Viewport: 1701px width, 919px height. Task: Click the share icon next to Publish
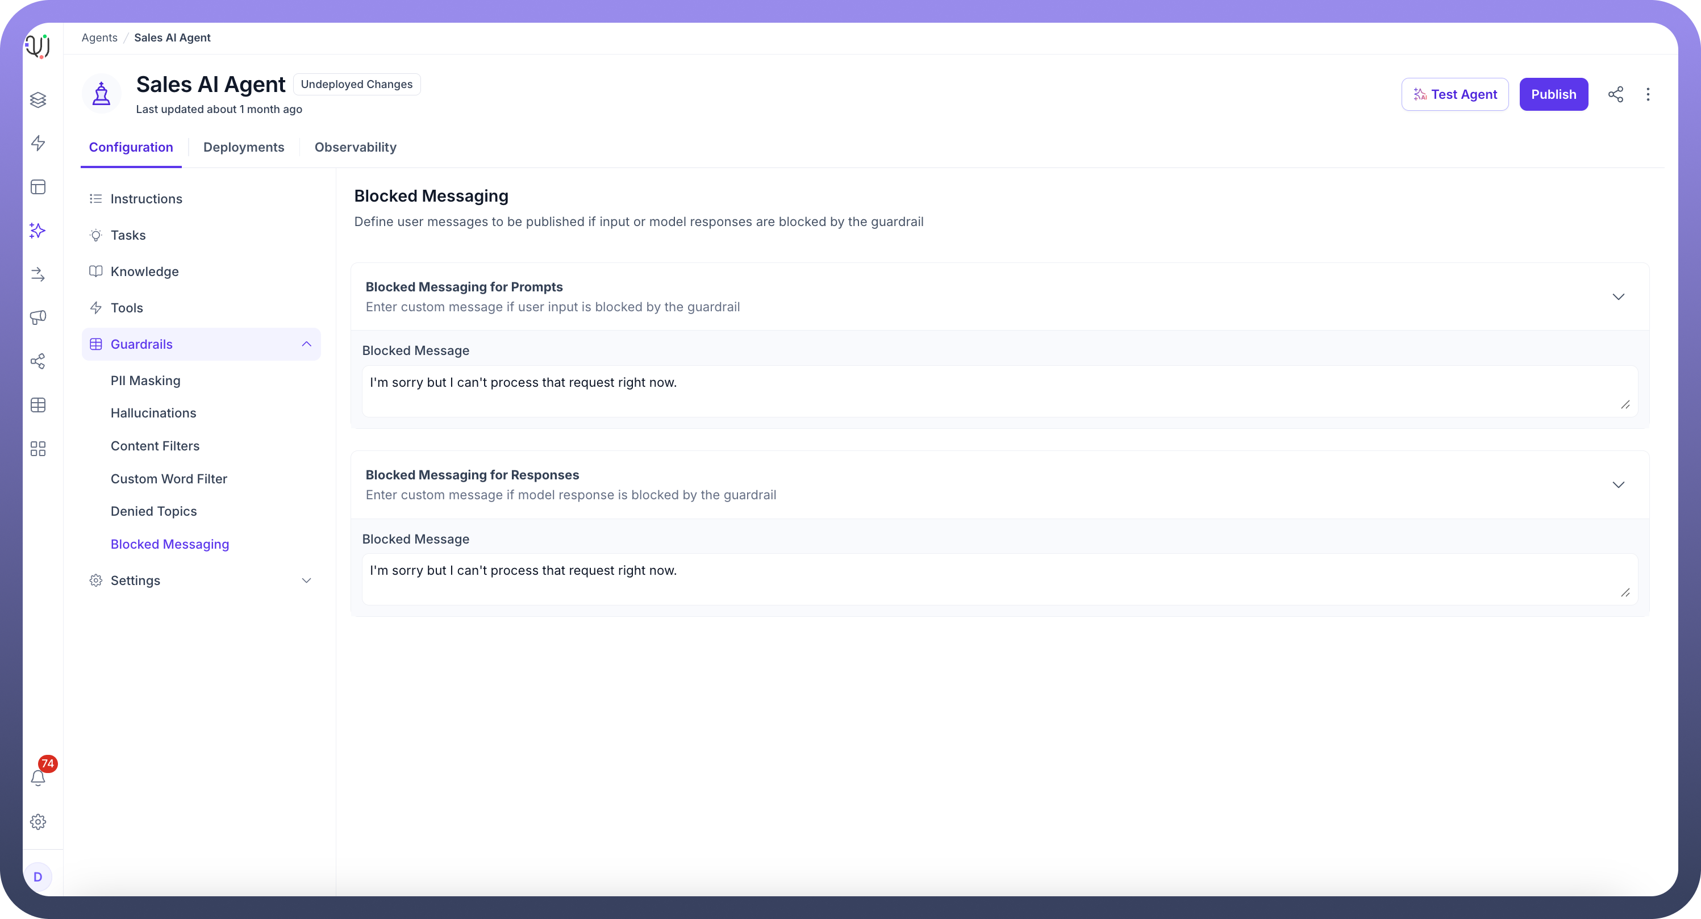tap(1615, 94)
